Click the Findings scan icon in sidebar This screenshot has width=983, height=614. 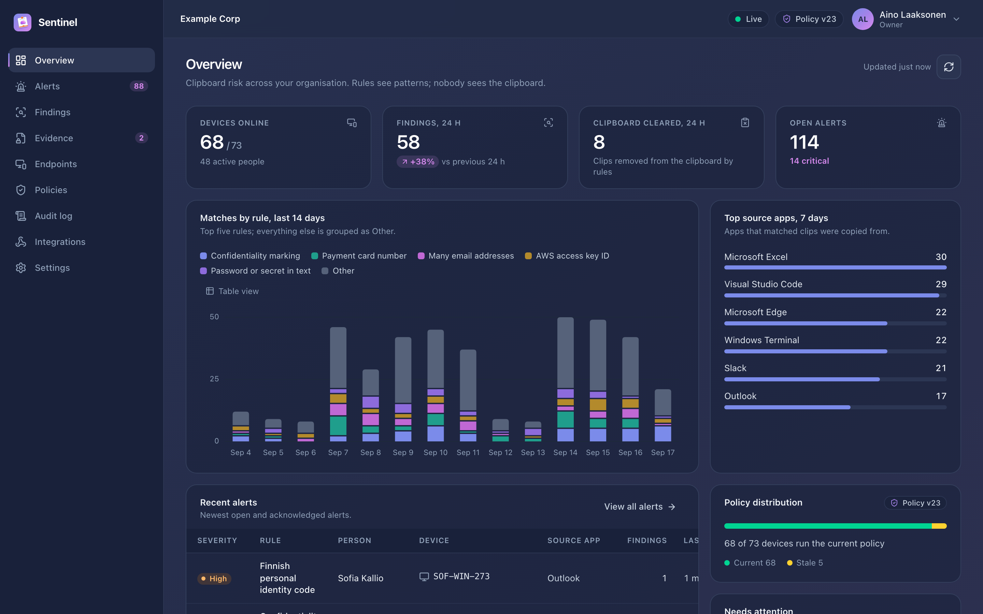pyautogui.click(x=21, y=112)
